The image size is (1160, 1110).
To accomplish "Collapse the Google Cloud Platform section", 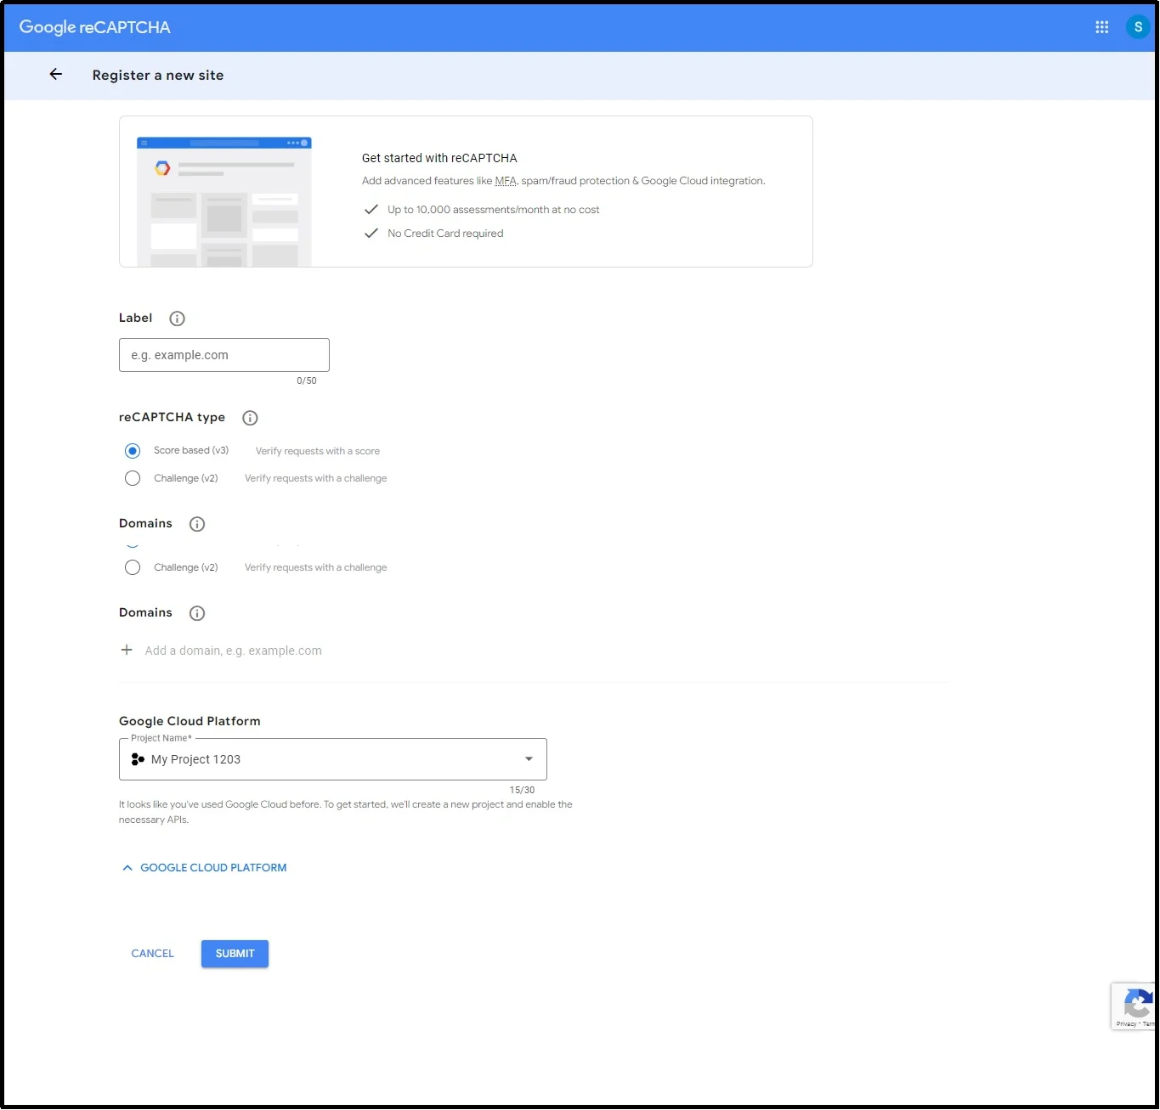I will (x=203, y=867).
